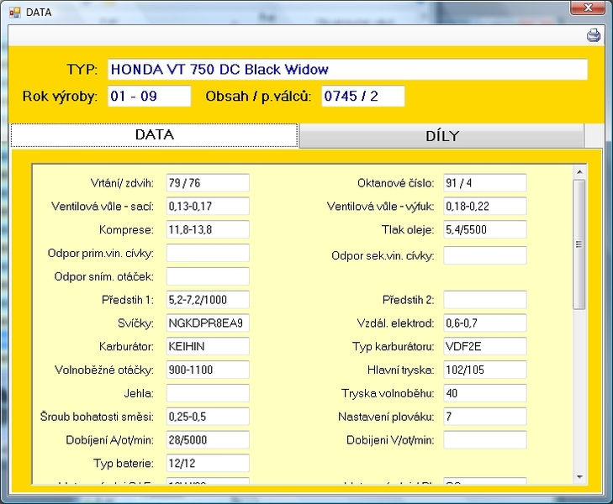613x504 pixels.
Task: Click the Typ baterie label
Action: tap(124, 464)
